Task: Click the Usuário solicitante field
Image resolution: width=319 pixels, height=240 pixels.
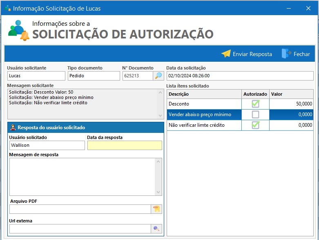Action: coord(36,76)
